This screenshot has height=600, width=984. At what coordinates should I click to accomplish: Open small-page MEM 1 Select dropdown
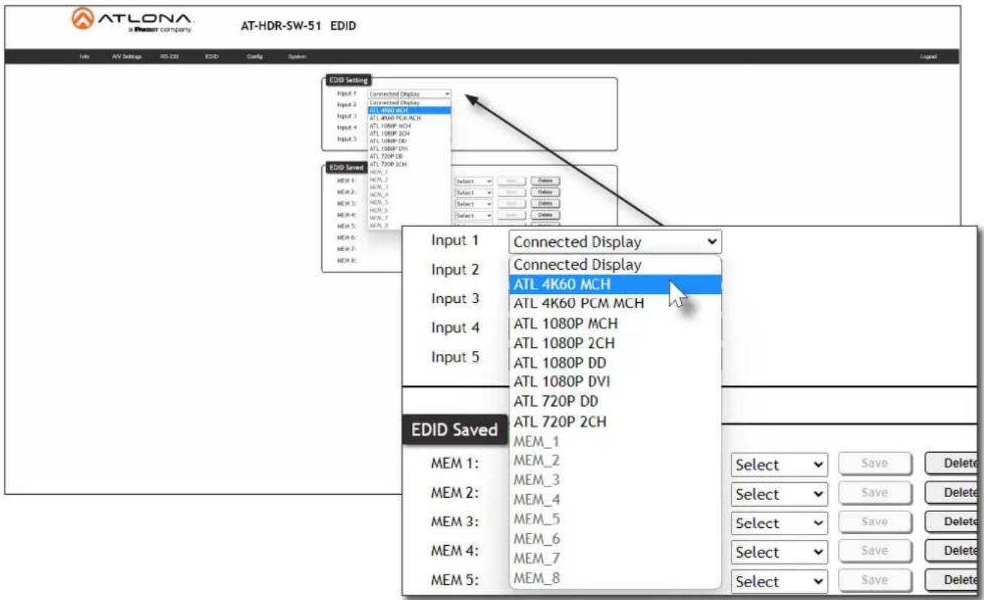coord(474,181)
